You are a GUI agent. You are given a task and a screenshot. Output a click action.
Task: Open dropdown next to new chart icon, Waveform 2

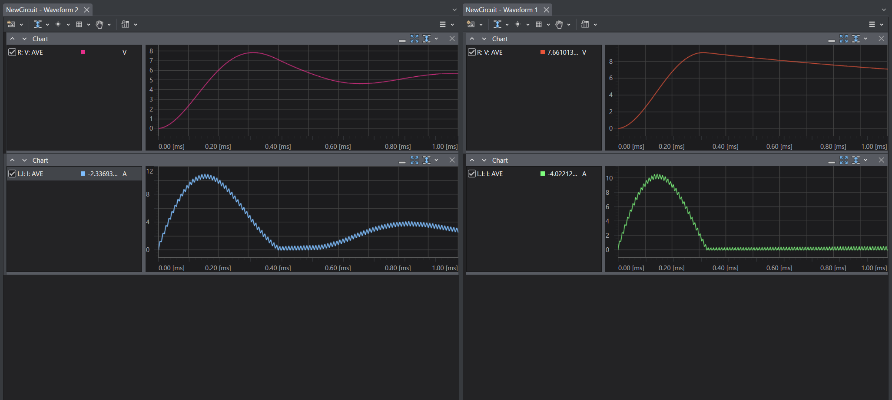(21, 25)
